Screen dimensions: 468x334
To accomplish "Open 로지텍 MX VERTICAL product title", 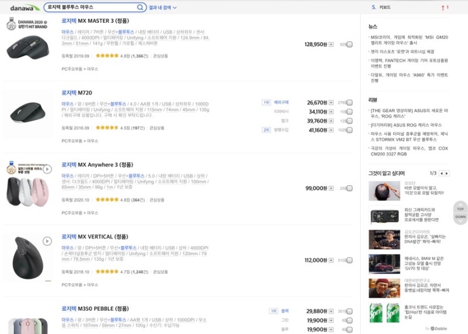I will tap(95, 236).
